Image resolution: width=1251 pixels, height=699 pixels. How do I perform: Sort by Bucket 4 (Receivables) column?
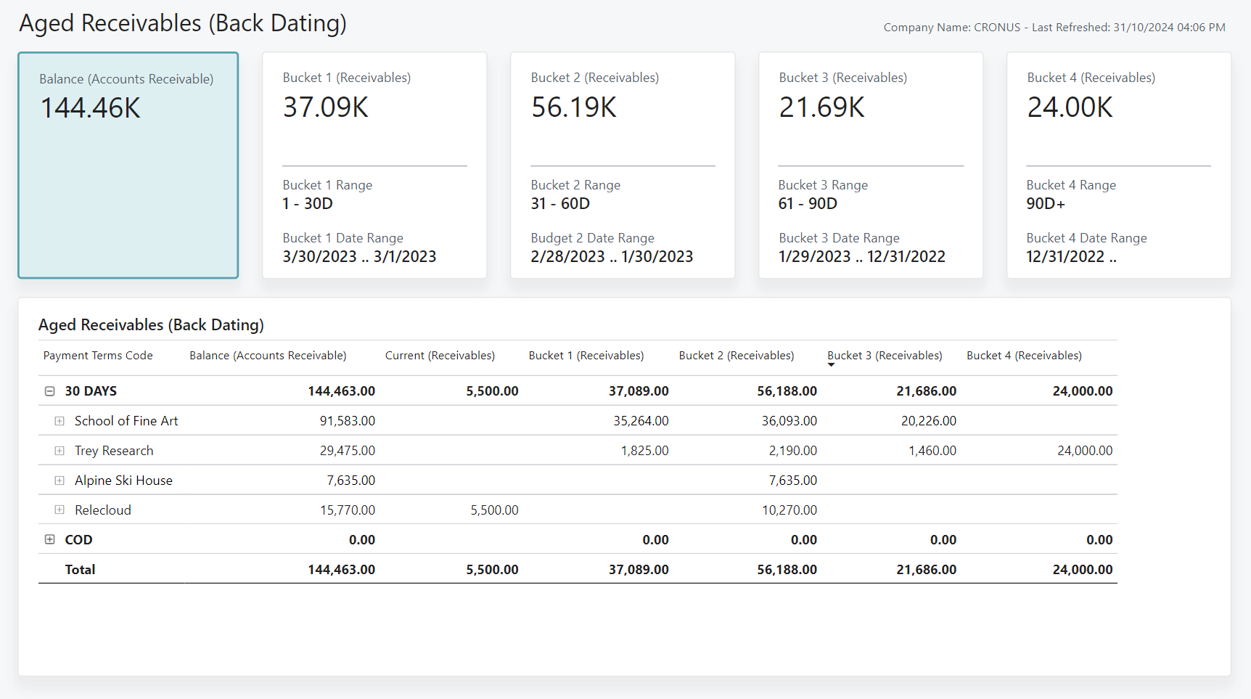point(1024,355)
